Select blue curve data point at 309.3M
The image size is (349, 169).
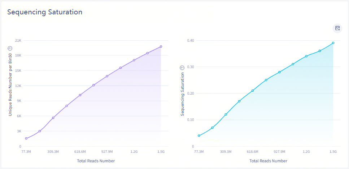[226, 114]
